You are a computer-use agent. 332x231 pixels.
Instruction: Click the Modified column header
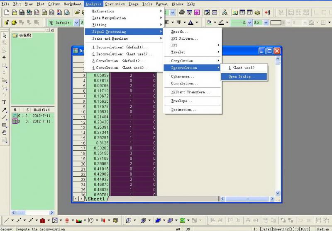point(41,110)
